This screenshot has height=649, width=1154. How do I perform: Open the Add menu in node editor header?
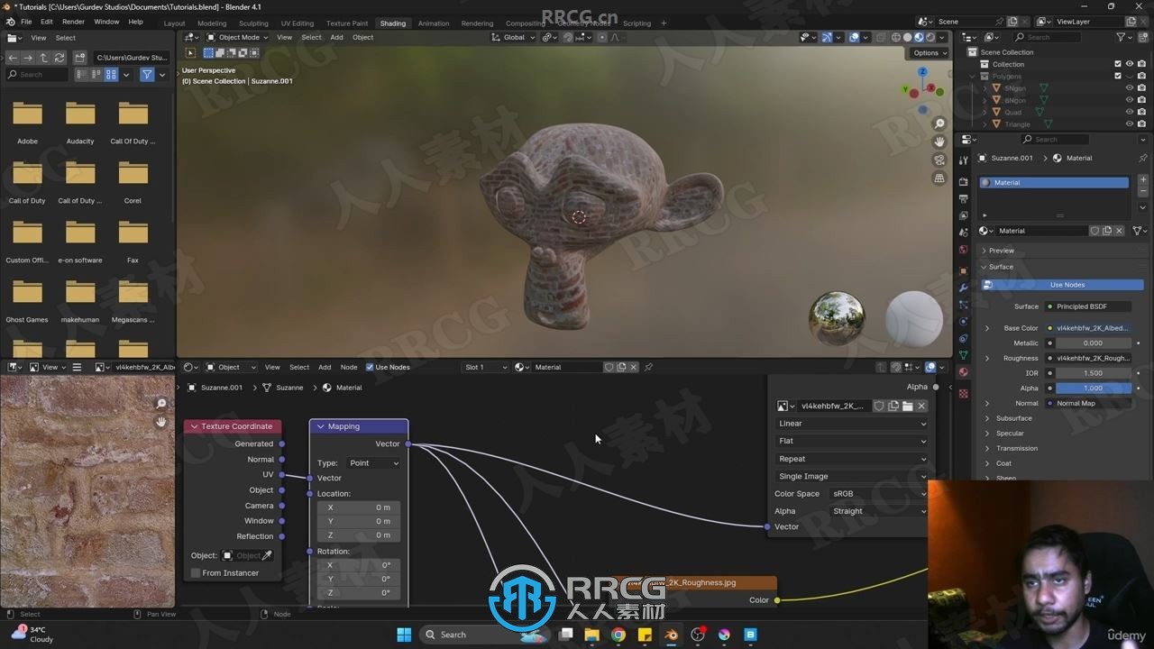point(325,367)
